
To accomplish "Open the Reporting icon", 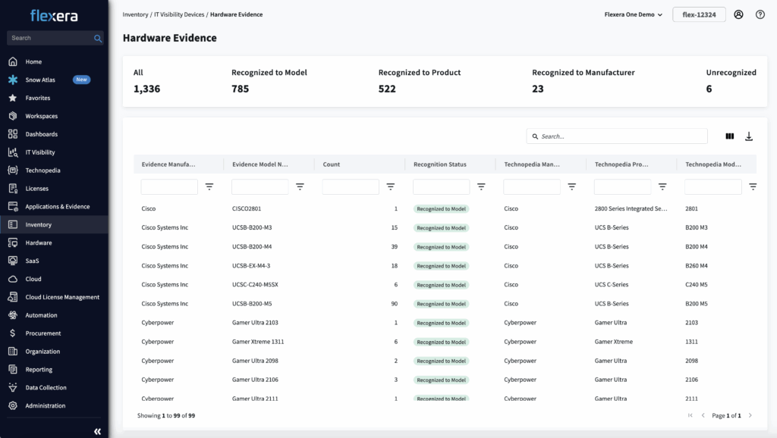I will click(x=13, y=369).
